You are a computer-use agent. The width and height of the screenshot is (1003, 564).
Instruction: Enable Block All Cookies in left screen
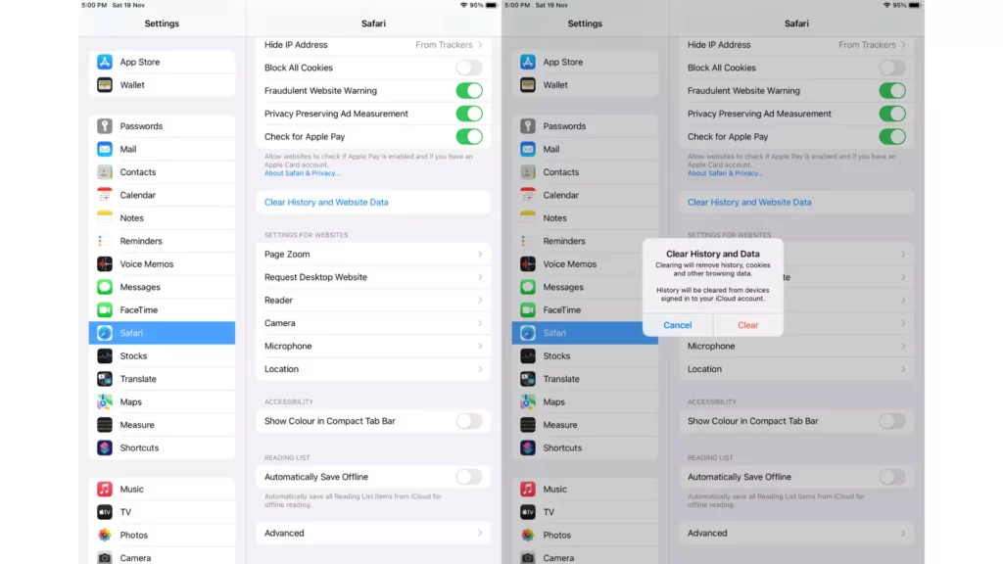pos(469,68)
